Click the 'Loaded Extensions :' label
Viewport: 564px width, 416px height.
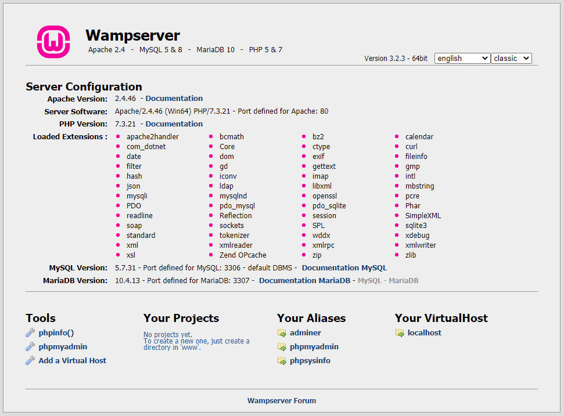click(x=70, y=137)
